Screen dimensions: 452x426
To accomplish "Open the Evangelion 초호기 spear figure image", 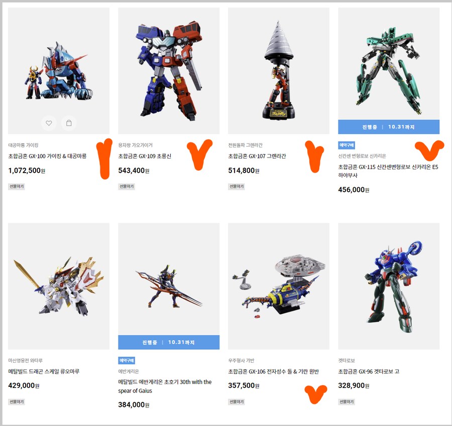I will [169, 279].
